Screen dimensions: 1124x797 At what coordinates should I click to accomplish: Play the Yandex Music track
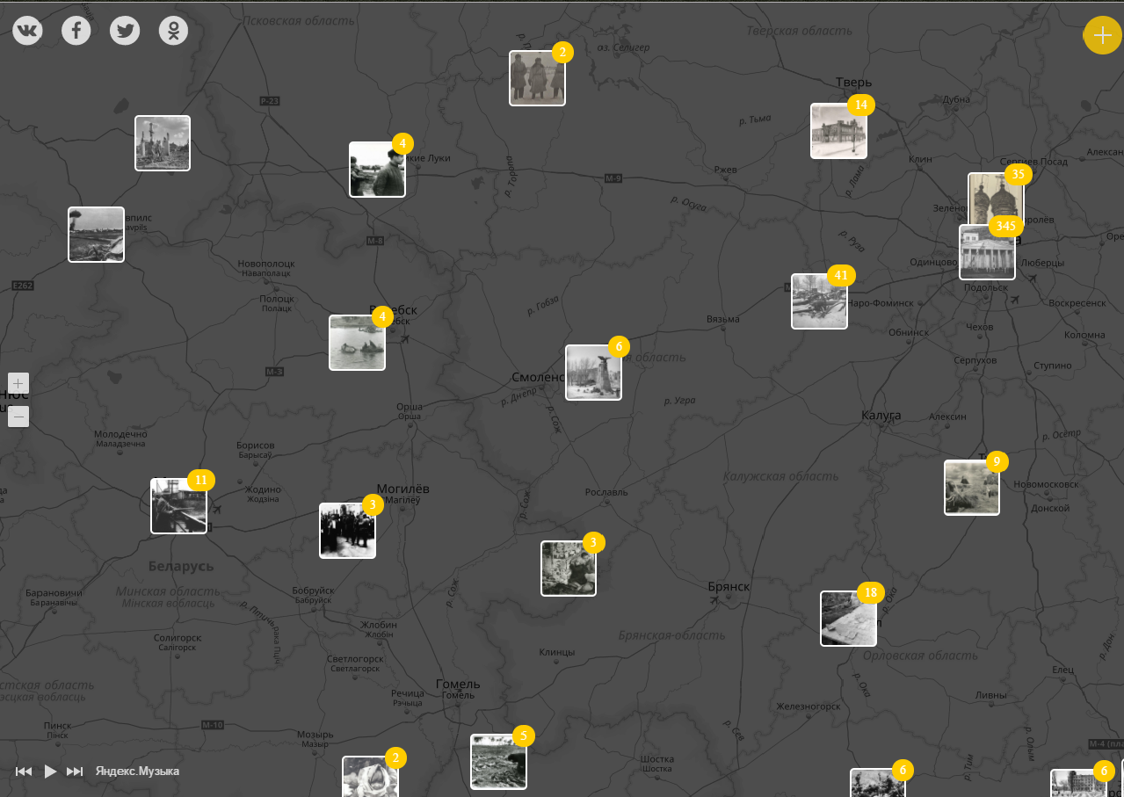[x=50, y=772]
